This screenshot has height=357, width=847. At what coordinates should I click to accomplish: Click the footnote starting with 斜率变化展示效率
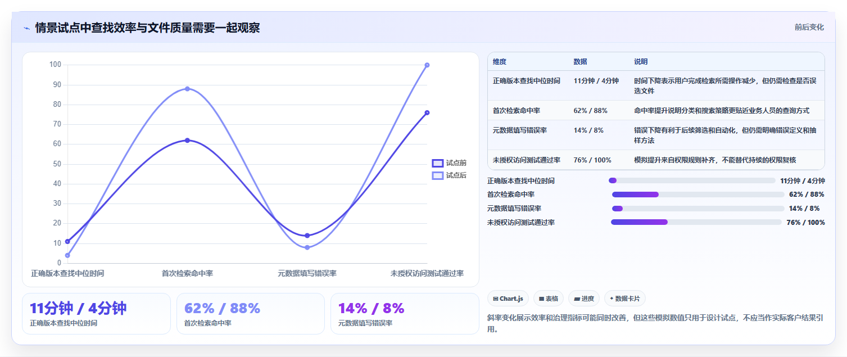(x=656, y=323)
